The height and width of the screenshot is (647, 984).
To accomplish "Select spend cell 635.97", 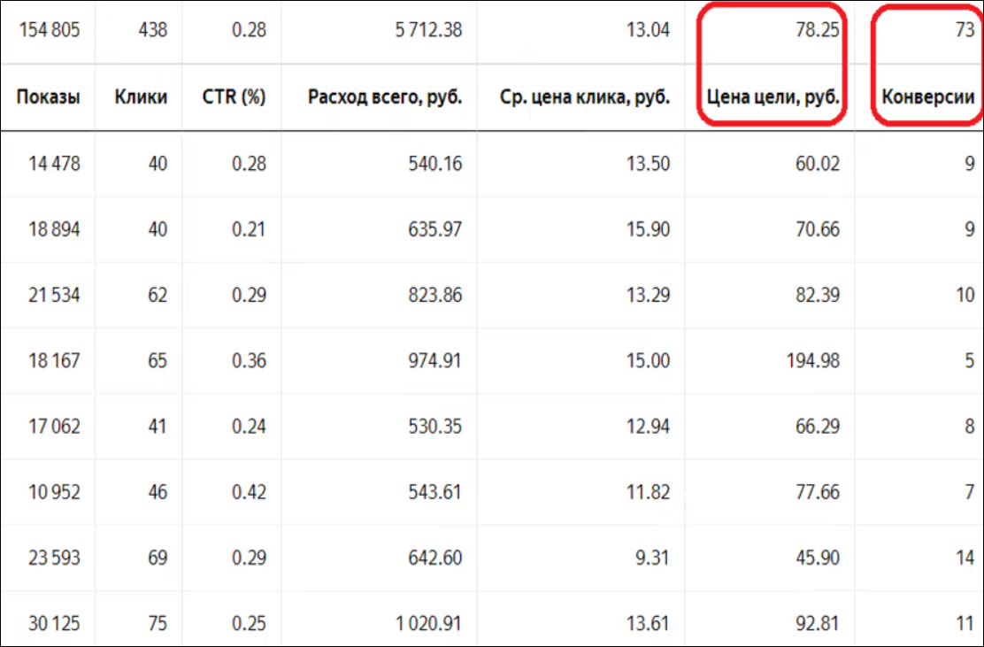I will coord(434,230).
